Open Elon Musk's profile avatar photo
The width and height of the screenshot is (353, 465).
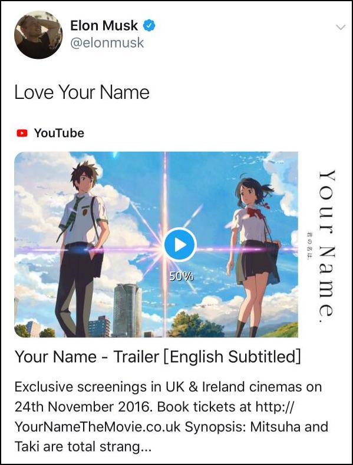(x=38, y=35)
